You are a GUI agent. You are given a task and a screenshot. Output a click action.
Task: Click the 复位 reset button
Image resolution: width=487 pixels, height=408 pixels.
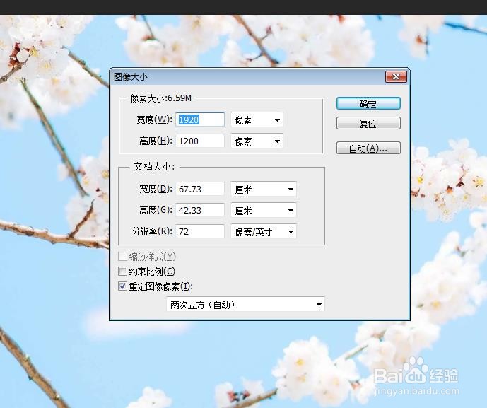click(368, 123)
